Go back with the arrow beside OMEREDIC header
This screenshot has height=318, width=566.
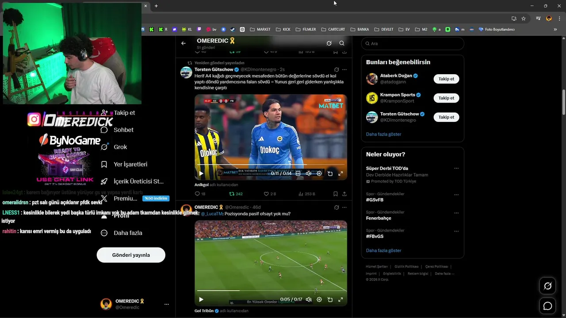pos(184,43)
